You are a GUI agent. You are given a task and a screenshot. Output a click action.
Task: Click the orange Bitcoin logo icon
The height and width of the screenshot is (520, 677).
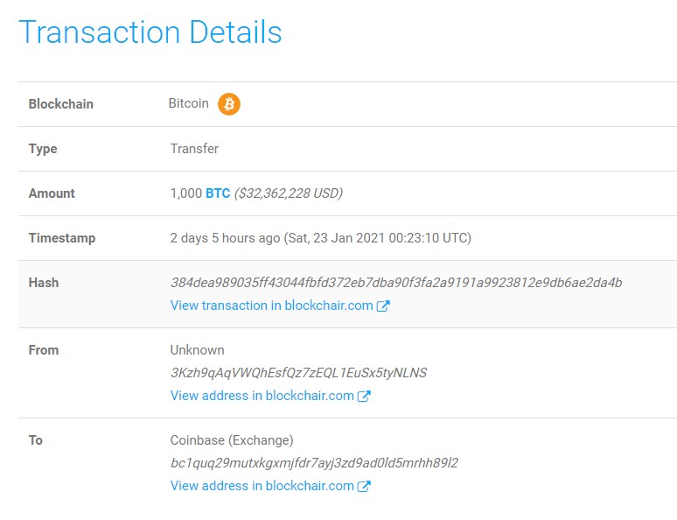(229, 104)
